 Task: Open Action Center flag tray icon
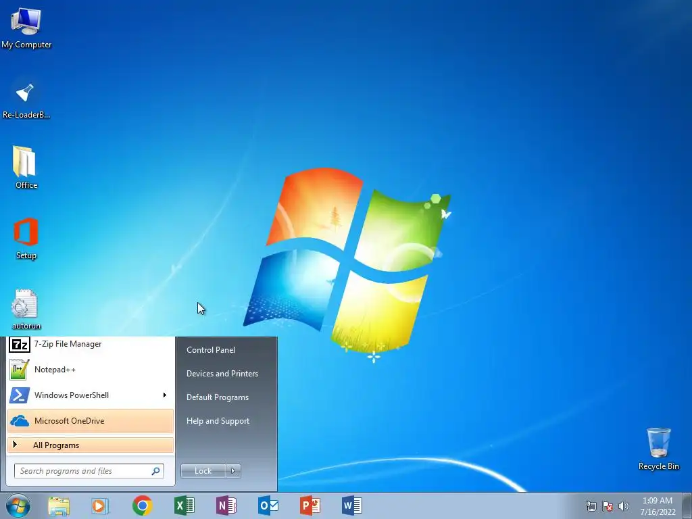(x=608, y=506)
